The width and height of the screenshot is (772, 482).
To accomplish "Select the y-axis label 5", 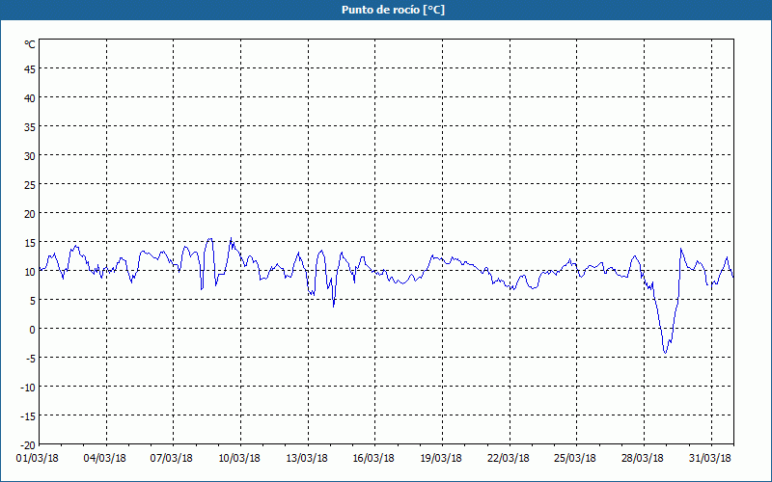I will [x=33, y=301].
